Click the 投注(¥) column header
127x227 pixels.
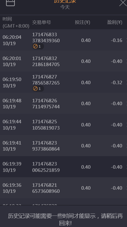83,22
